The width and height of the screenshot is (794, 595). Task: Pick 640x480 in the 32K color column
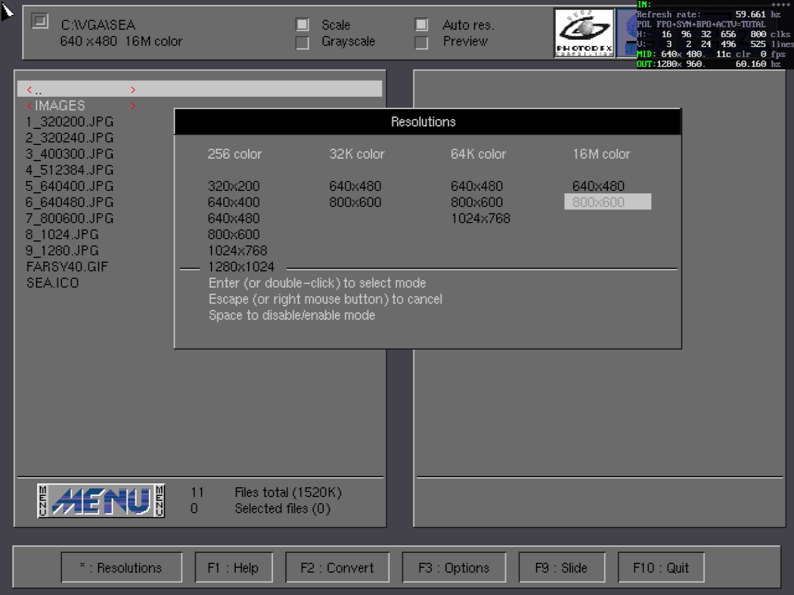[355, 186]
